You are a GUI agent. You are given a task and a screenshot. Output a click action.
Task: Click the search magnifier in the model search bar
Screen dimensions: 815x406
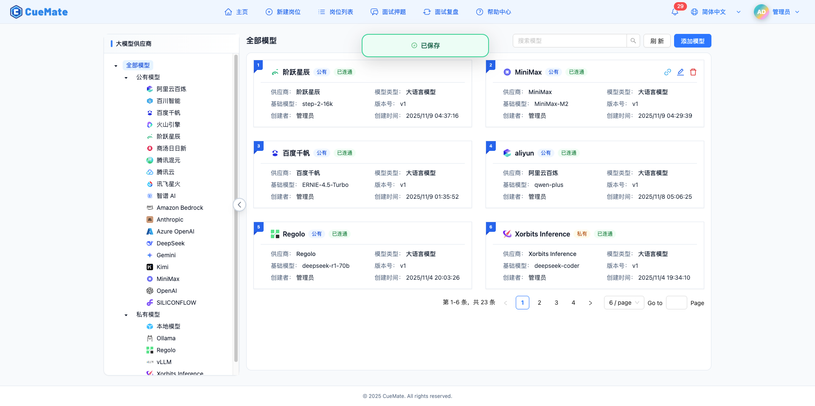(x=633, y=41)
